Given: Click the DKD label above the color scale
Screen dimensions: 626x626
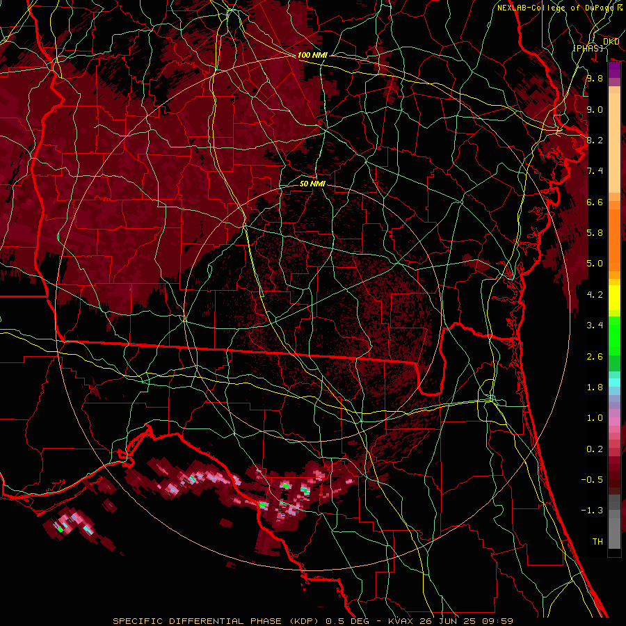Looking at the screenshot, I should click(x=611, y=42).
